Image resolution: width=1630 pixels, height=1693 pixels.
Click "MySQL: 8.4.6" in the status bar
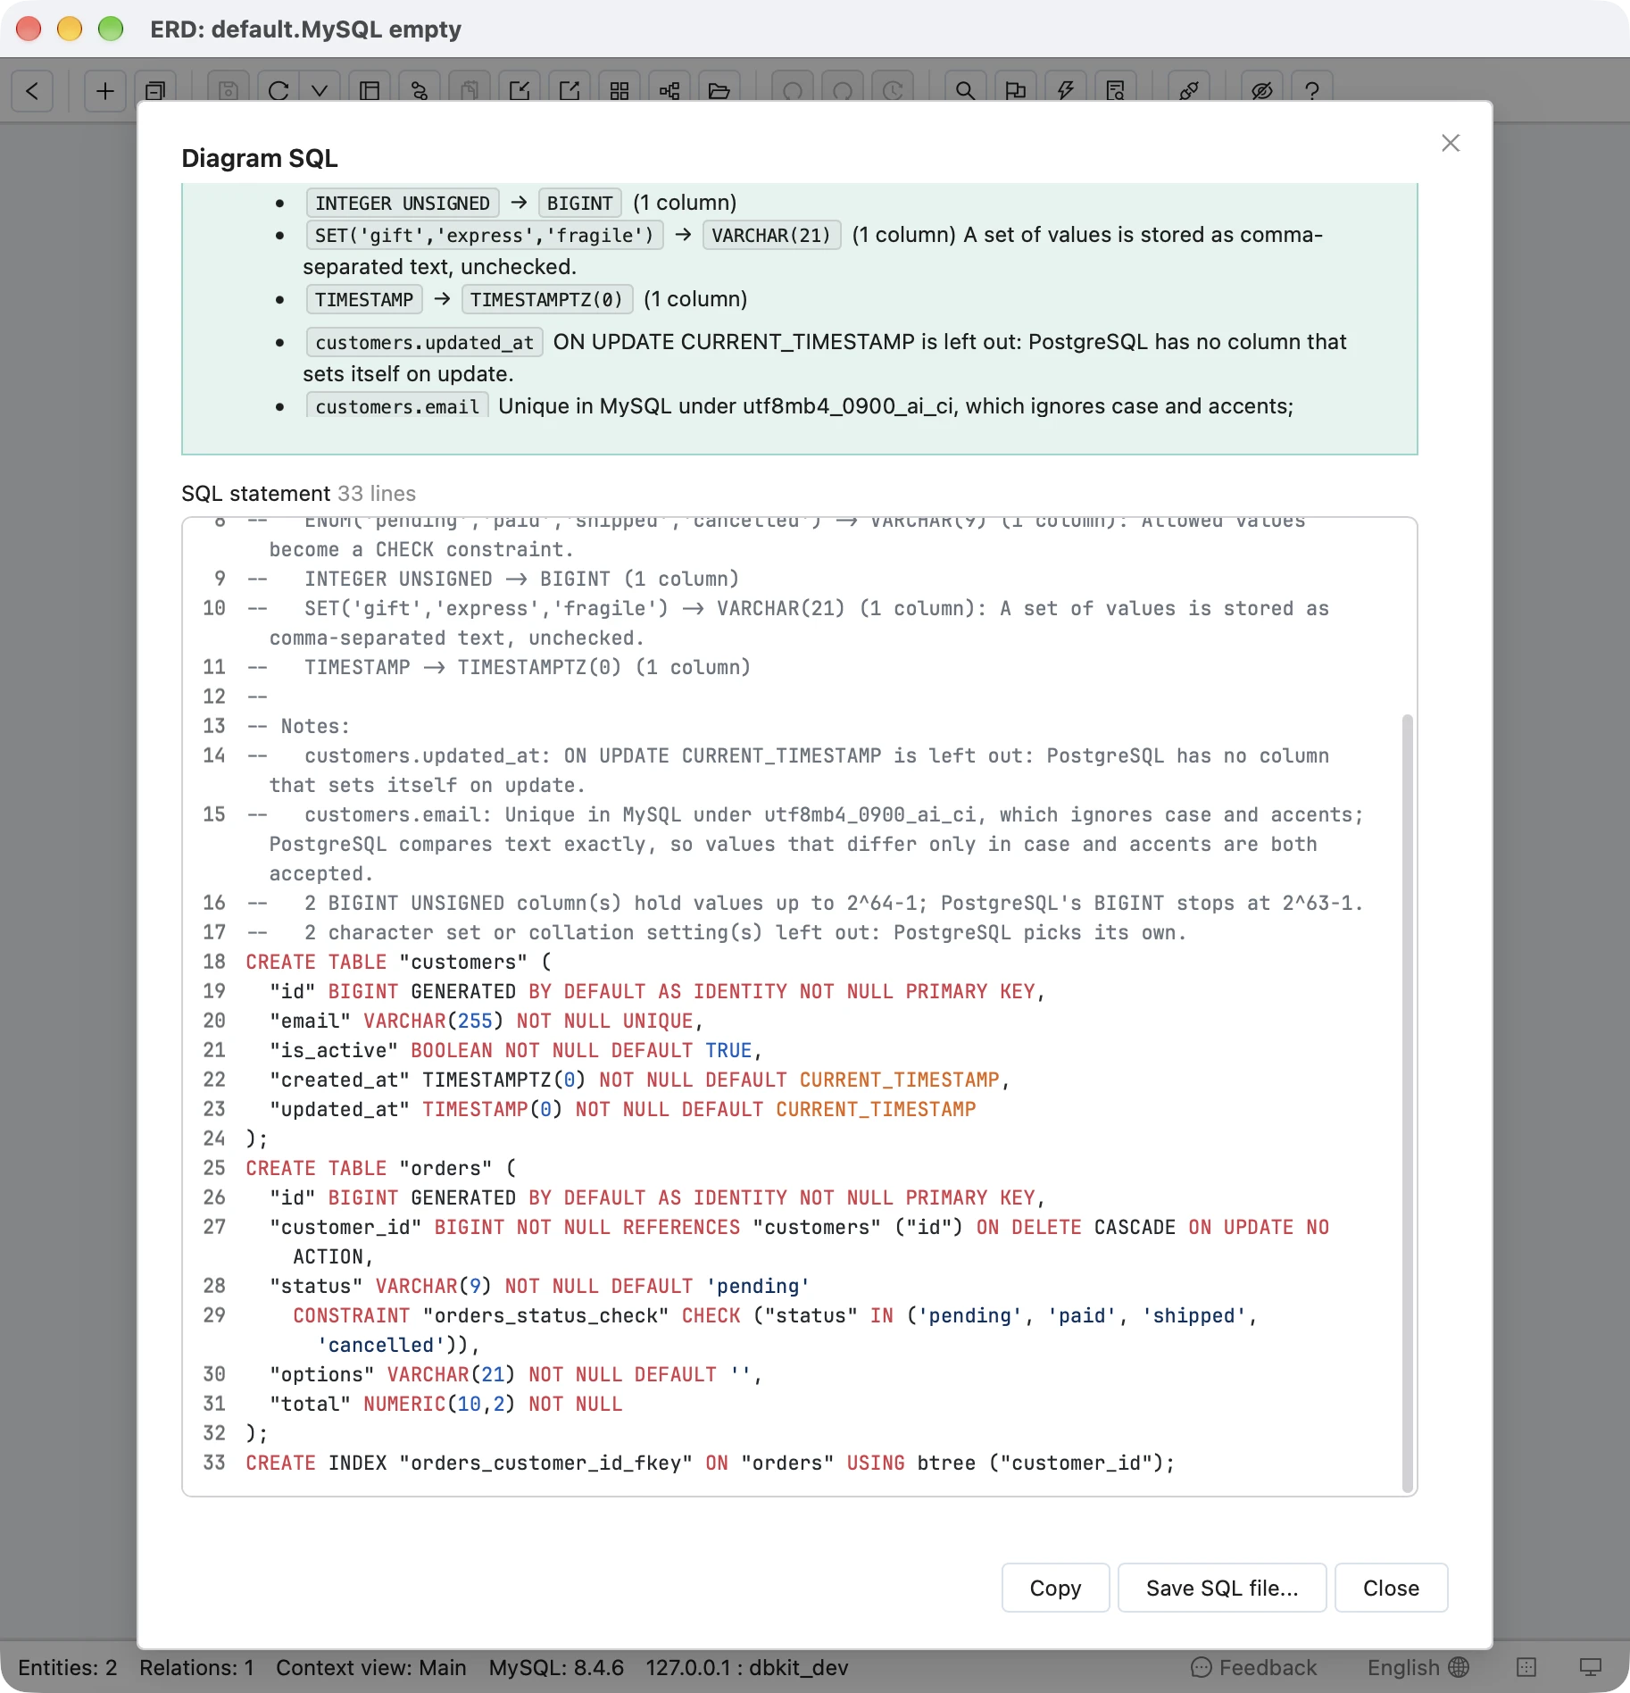[x=556, y=1667]
